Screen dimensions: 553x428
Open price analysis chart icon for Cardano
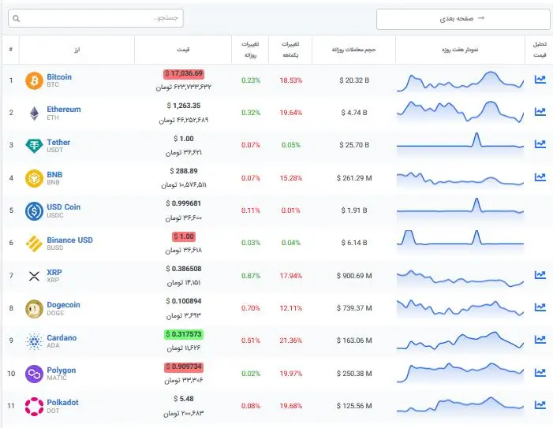[x=540, y=339]
